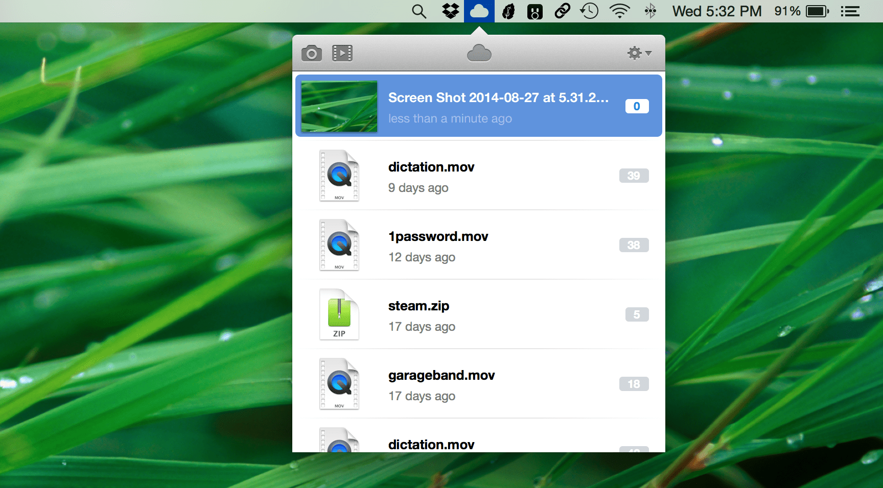Screen dimensions: 883x488
Task: Open 1Password from the menu bar
Action: (x=535, y=11)
